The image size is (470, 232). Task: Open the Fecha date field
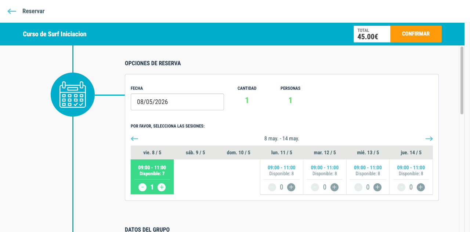click(x=177, y=102)
